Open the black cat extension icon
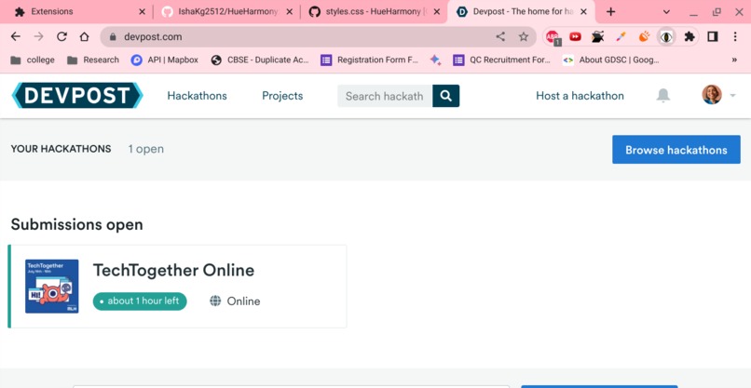The width and height of the screenshot is (751, 388). click(598, 37)
